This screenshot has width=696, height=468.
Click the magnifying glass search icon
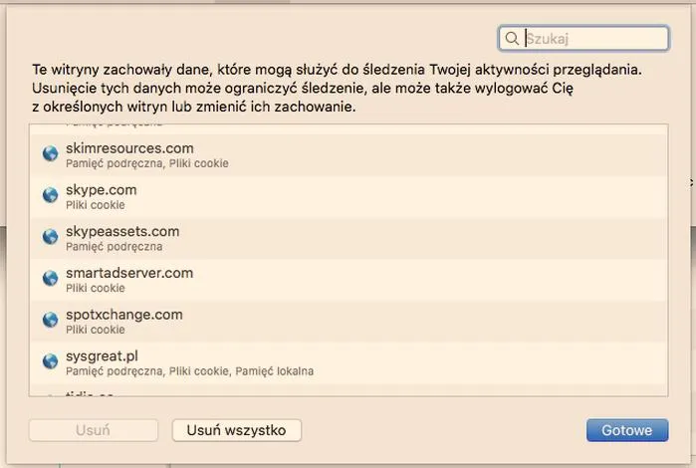[x=512, y=38]
